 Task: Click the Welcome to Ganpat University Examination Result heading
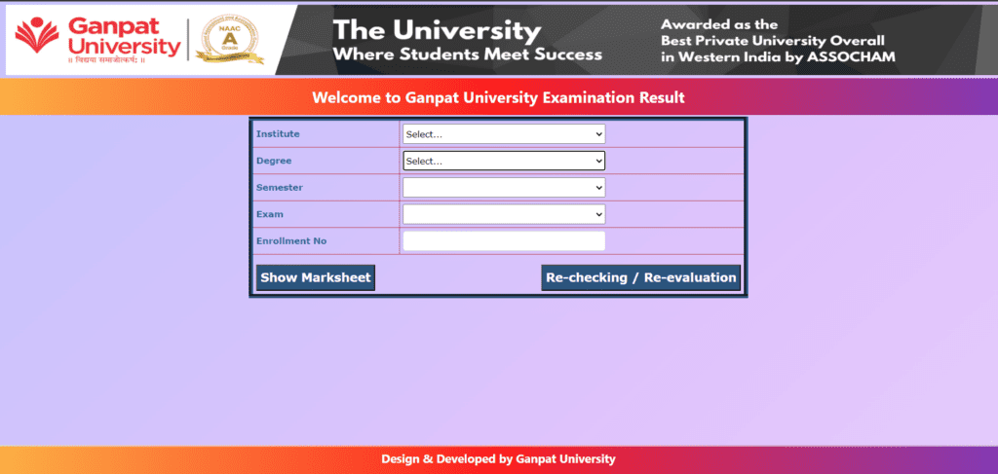click(x=498, y=98)
